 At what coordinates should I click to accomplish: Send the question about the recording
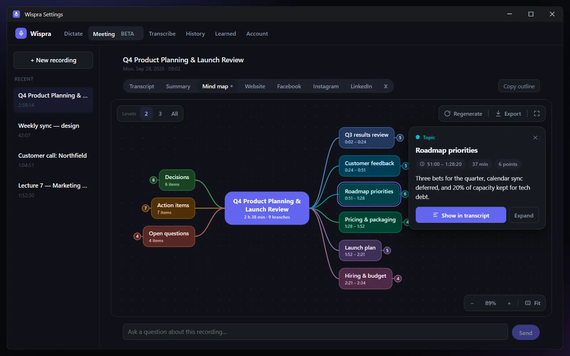tap(525, 333)
